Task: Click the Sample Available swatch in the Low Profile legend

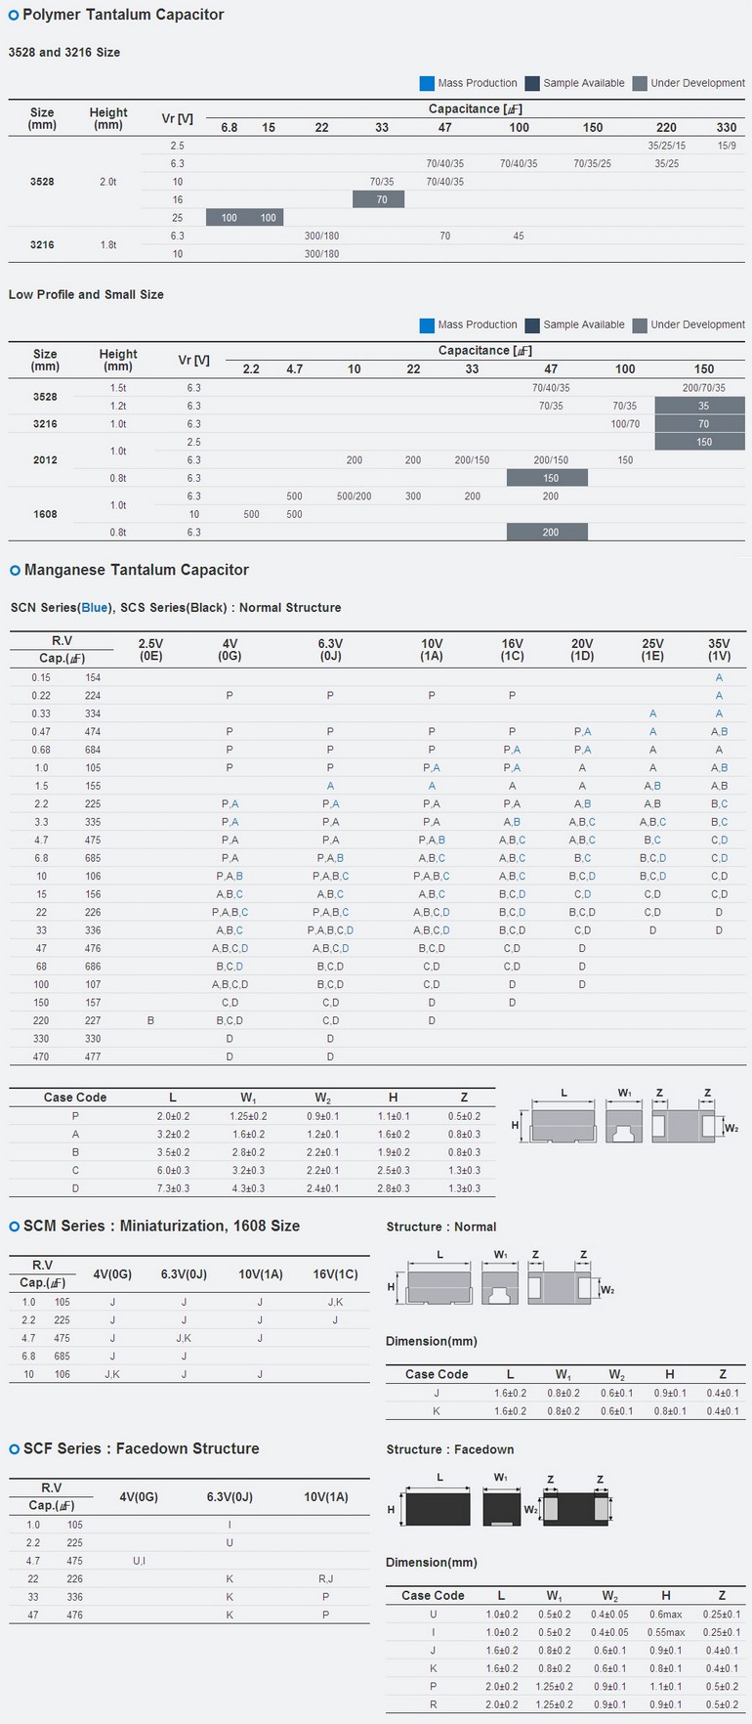Action: click(532, 325)
